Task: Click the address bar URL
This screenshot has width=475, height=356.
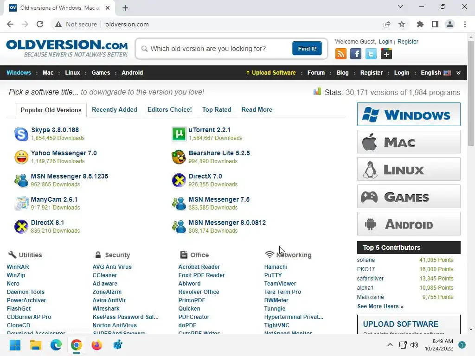Action: tap(127, 24)
